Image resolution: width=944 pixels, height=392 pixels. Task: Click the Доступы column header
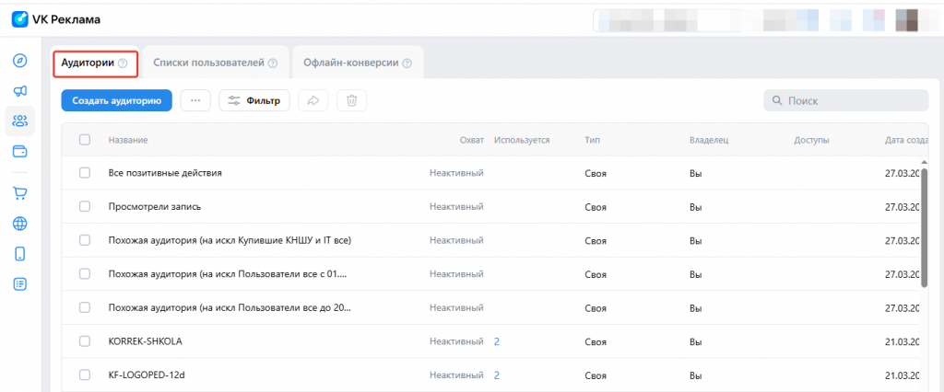[x=811, y=140]
